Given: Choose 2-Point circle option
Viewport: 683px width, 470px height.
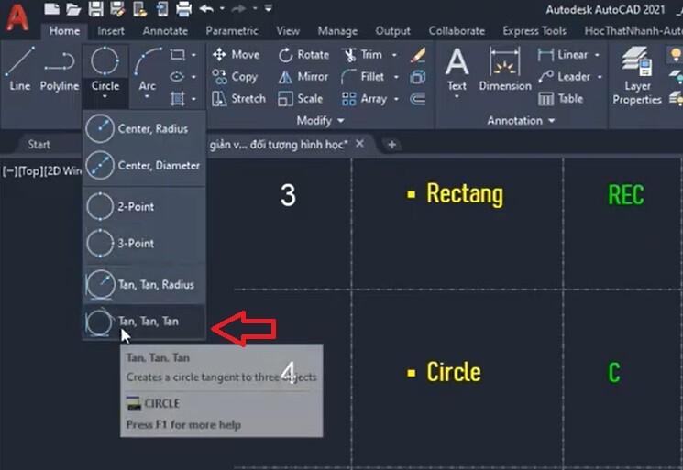Looking at the screenshot, I should click(x=144, y=207).
